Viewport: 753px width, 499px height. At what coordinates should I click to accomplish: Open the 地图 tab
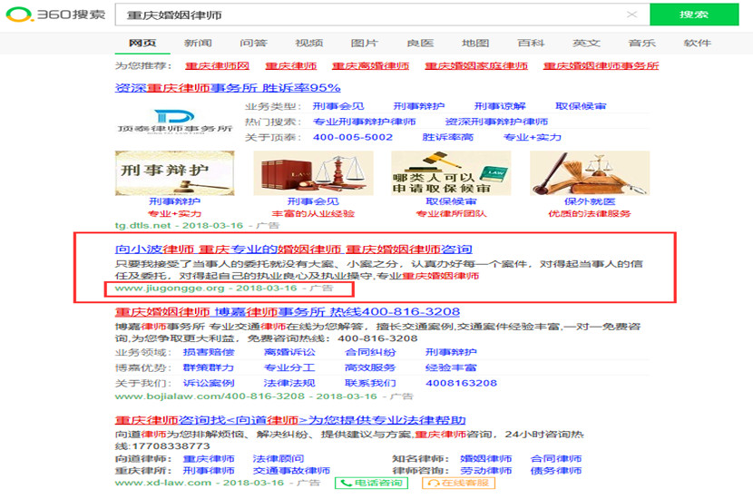[x=475, y=43]
